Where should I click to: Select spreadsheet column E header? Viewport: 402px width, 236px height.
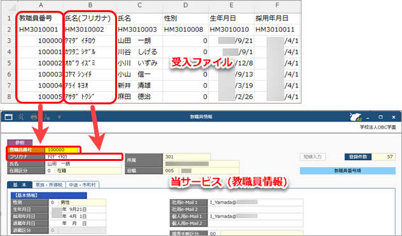(x=232, y=6)
